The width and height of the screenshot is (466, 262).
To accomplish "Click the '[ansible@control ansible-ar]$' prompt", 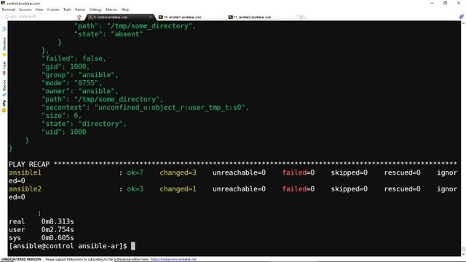I will (x=68, y=246).
